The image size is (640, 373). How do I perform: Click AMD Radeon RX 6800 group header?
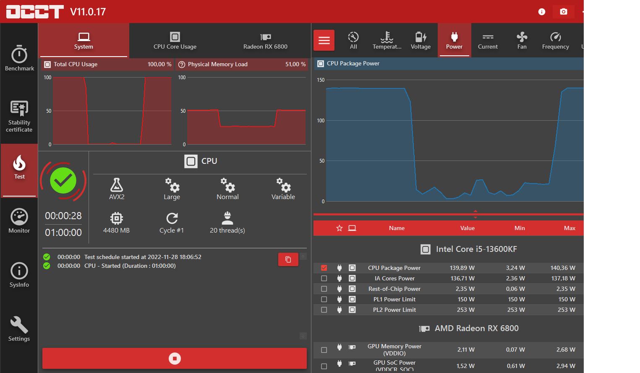click(x=469, y=328)
